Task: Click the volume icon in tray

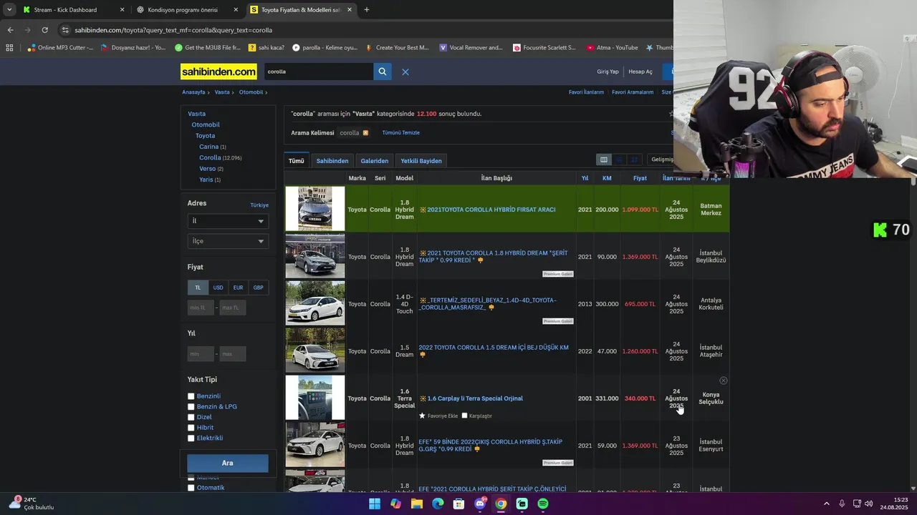Action: (868, 504)
